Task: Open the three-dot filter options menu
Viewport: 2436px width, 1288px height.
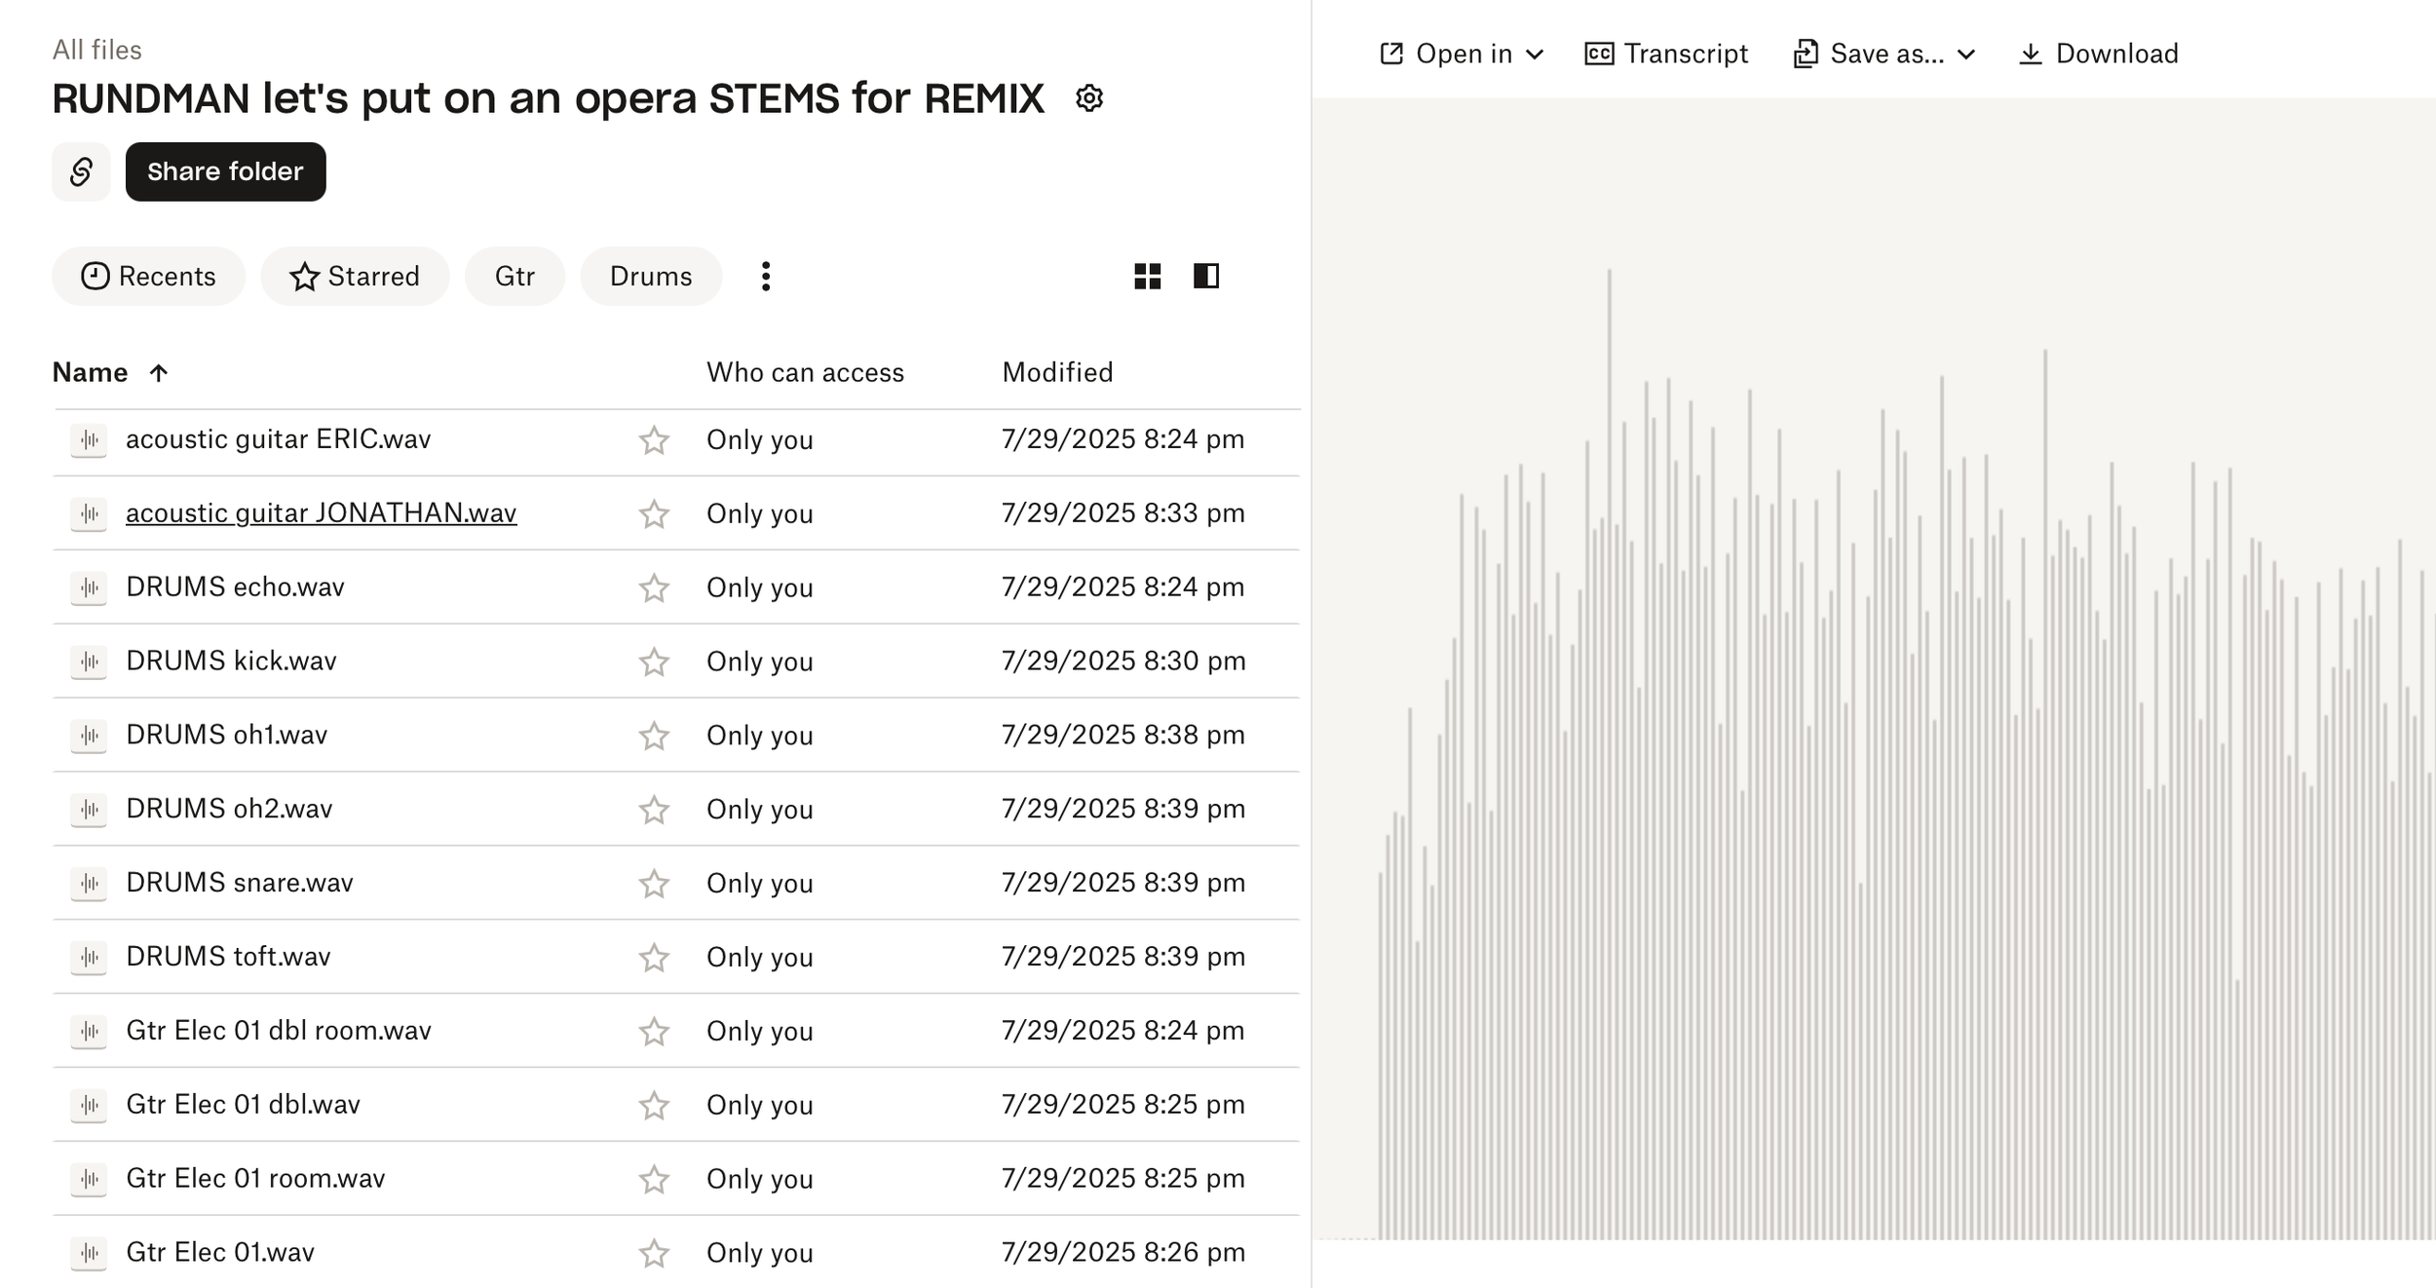Action: click(766, 277)
